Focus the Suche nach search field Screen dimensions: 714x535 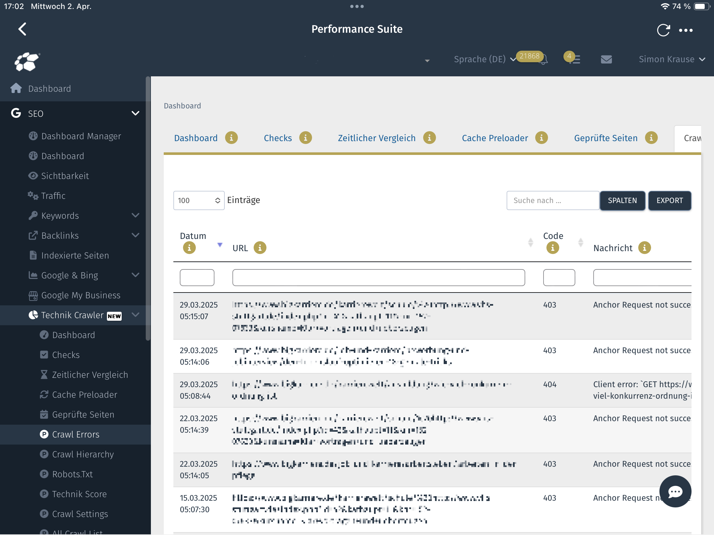click(553, 200)
